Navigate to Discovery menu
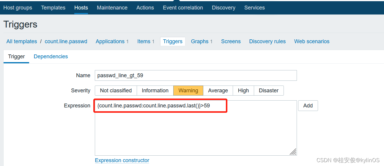The image size is (384, 166). click(224, 8)
